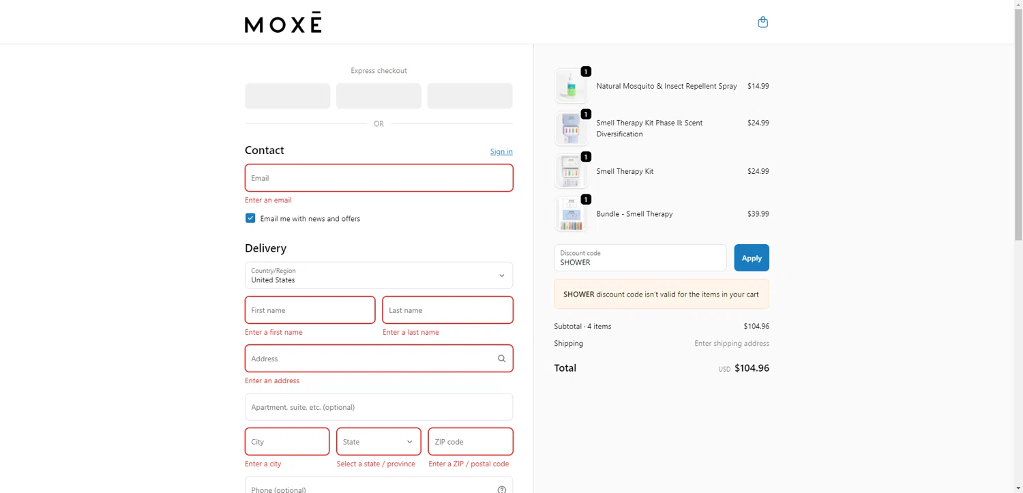The image size is (1023, 493).
Task: Click 'Enter a ZIP / postal code' error
Action: 469,464
